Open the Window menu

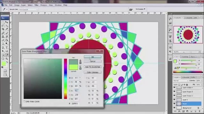click(x=58, y=5)
